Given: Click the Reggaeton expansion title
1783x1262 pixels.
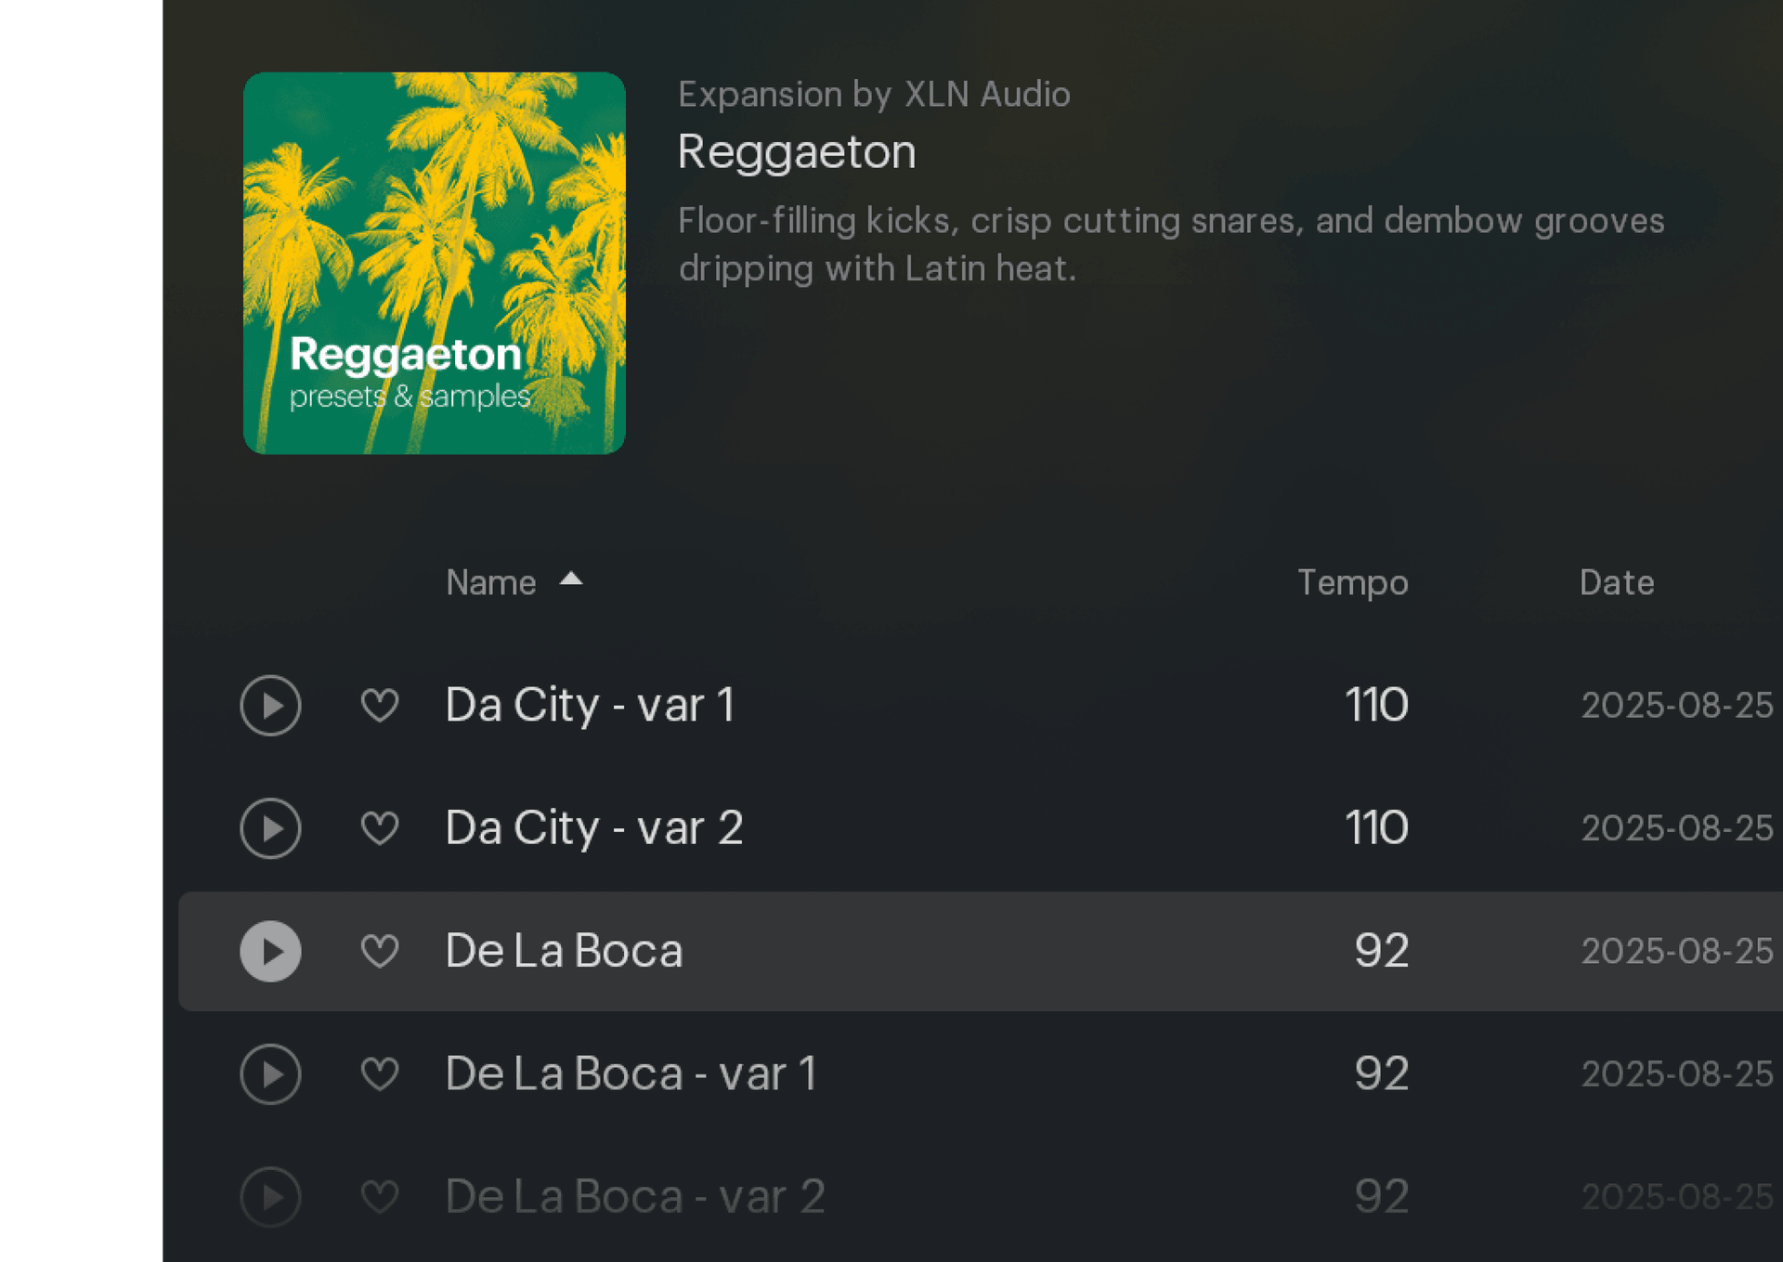Looking at the screenshot, I should pyautogui.click(x=797, y=151).
